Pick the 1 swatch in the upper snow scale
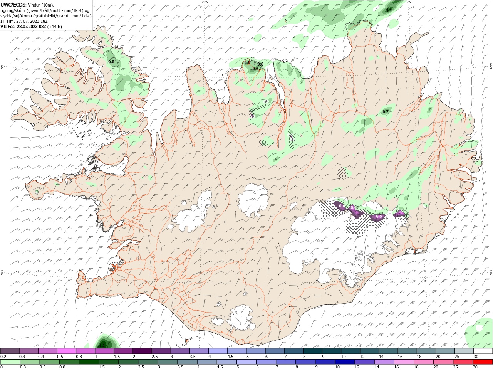This screenshot has width=493, height=370. pyautogui.click(x=104, y=351)
